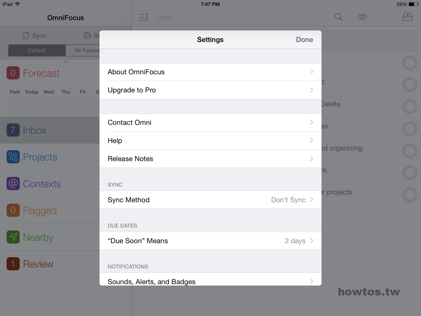Expand chevron beside 2 days
The image size is (421, 316).
(312, 241)
